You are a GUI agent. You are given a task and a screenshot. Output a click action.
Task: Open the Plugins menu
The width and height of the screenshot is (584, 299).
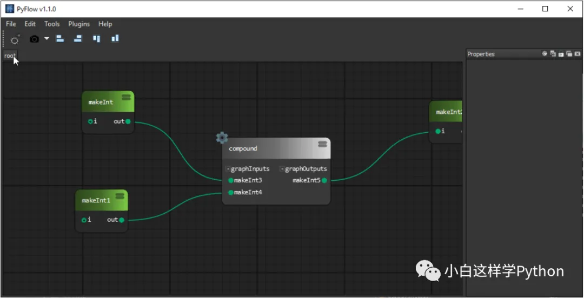79,24
